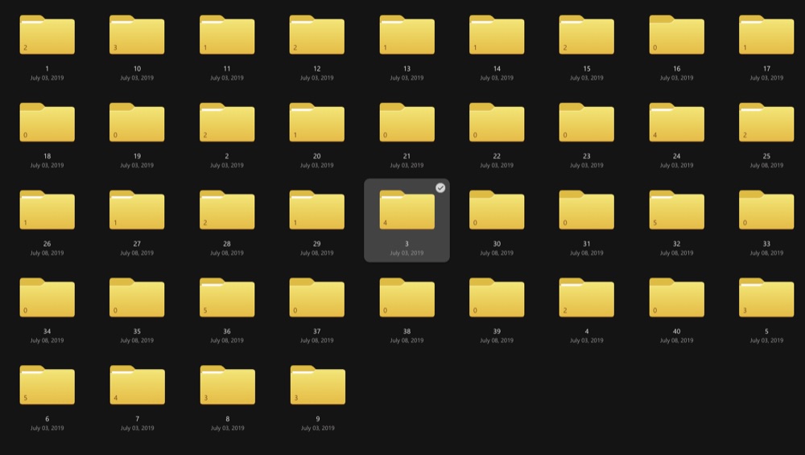Choose the folder icon named 13
The width and height of the screenshot is (805, 455).
(x=407, y=35)
